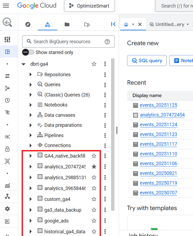Open the Google Cloud hamburger navigation menu
This screenshot has width=193, height=236.
coord(6,6)
